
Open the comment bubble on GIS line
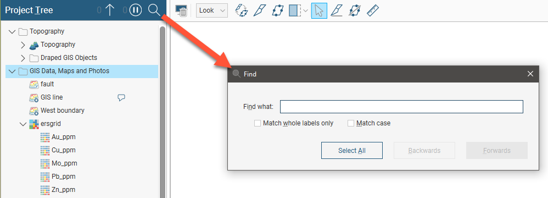pos(121,97)
